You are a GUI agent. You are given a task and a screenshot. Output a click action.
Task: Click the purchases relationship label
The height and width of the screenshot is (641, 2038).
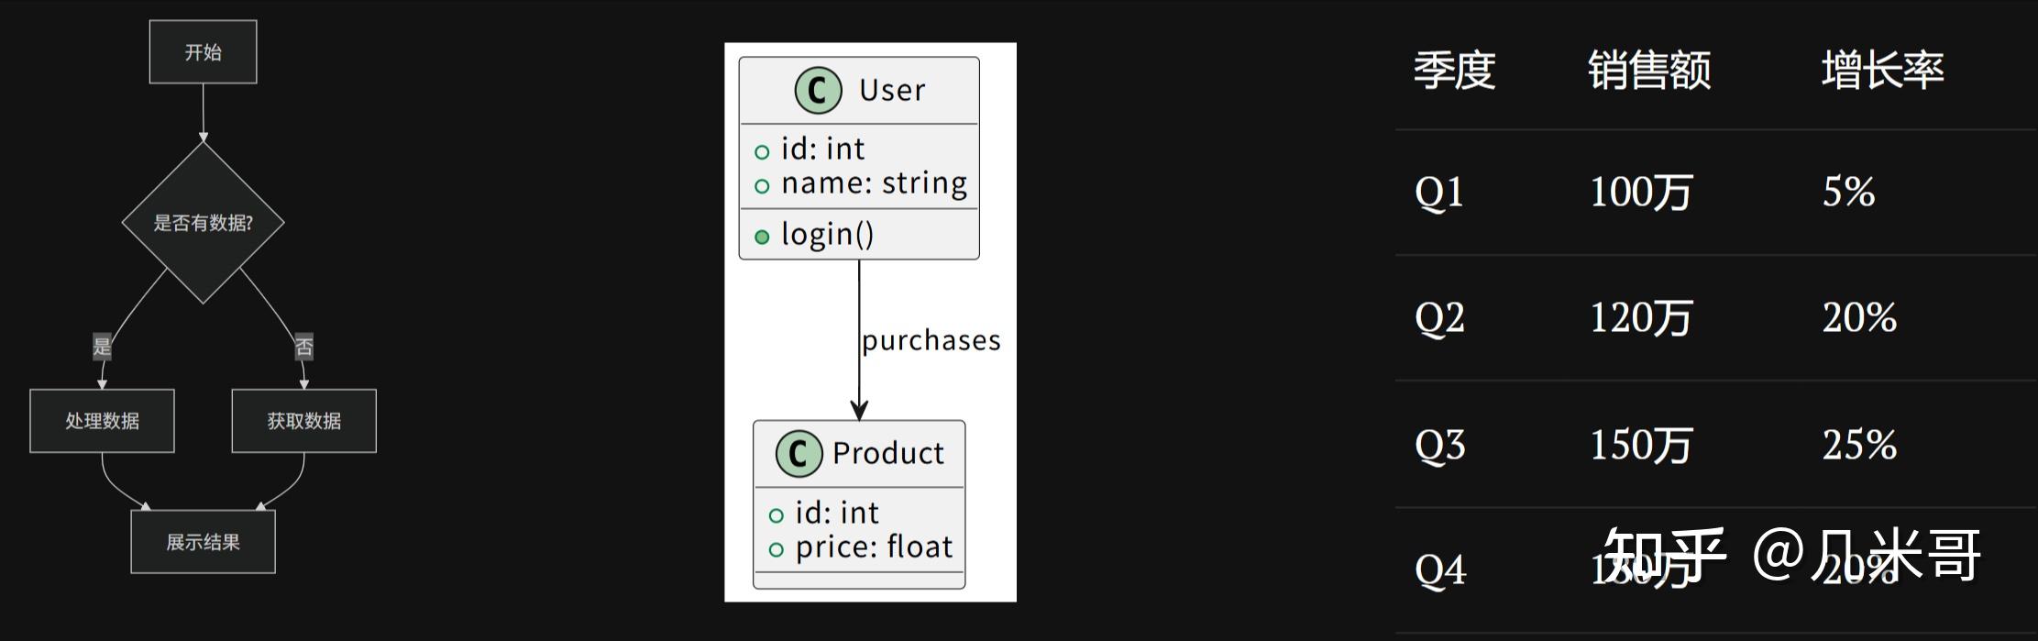(x=931, y=340)
